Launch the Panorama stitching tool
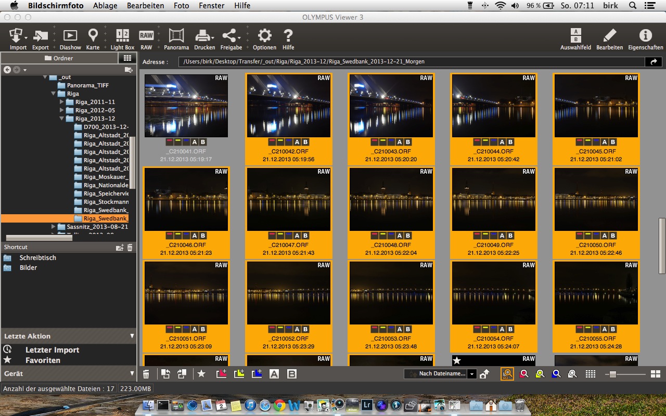Viewport: 666px width, 416px height. coord(176,39)
